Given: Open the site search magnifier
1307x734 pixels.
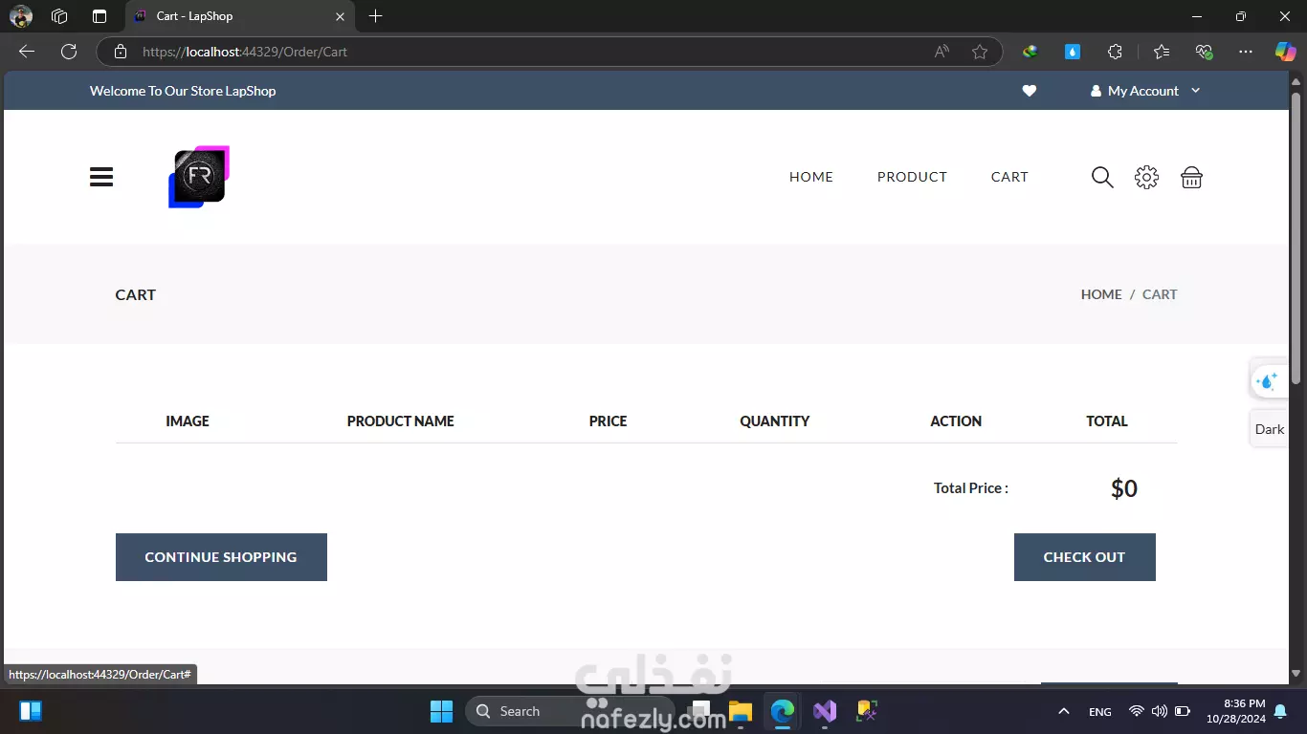Looking at the screenshot, I should tap(1102, 177).
